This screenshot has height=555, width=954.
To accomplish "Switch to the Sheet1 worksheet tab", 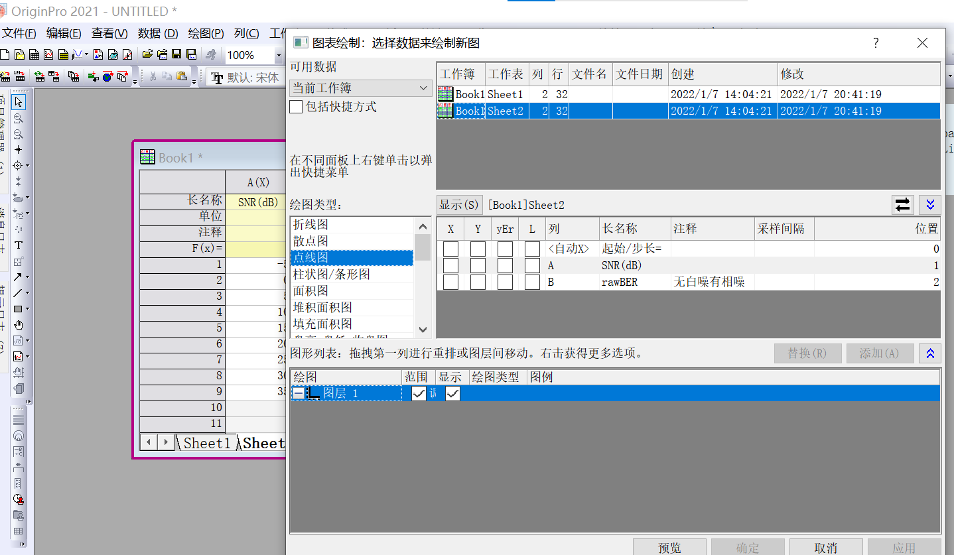I will [208, 443].
